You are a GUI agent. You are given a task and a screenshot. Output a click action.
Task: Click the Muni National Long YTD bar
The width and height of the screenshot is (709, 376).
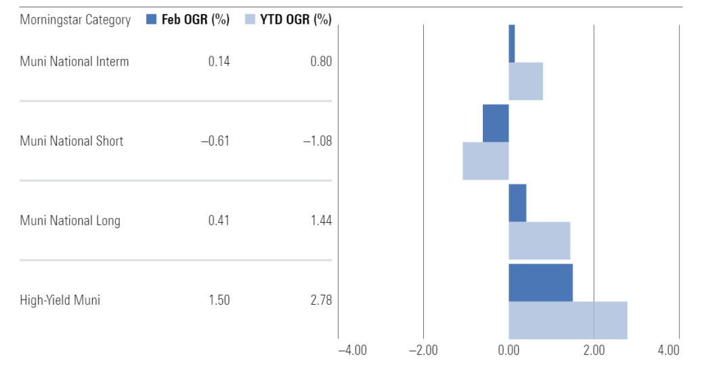539,240
